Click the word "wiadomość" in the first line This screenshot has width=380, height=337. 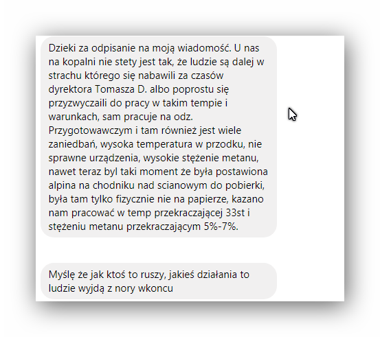coord(204,48)
